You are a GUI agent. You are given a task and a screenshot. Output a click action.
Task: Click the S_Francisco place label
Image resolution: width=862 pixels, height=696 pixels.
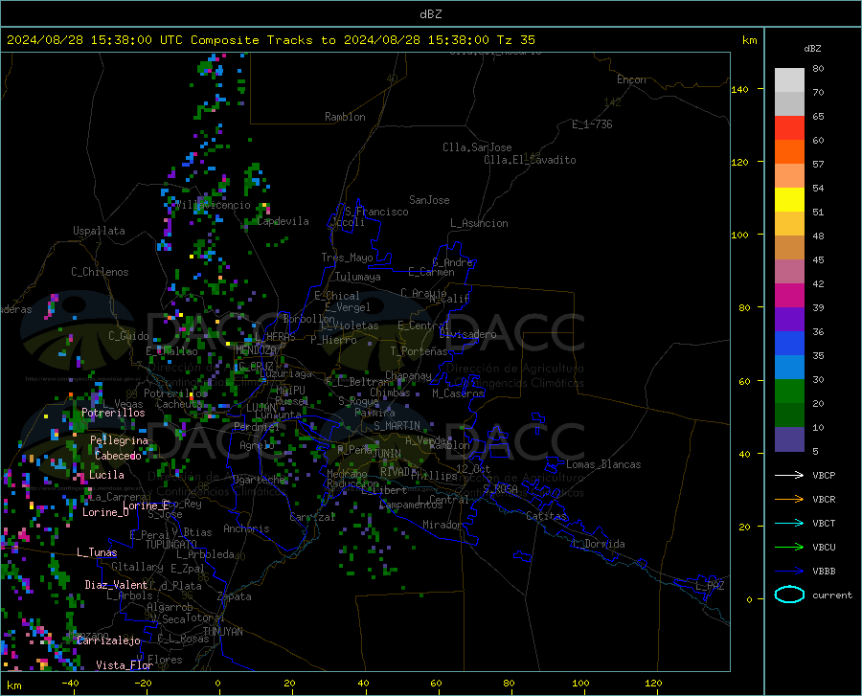click(376, 212)
